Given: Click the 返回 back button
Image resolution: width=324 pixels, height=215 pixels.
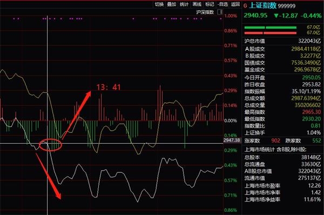Looking at the screenshot, I should click(x=235, y=4).
